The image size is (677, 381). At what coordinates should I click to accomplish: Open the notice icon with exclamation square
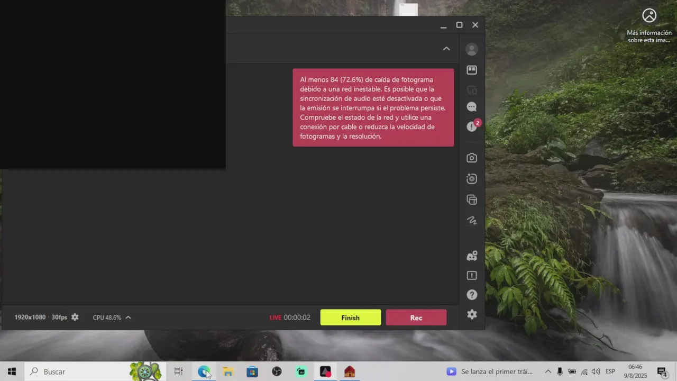[472, 276]
